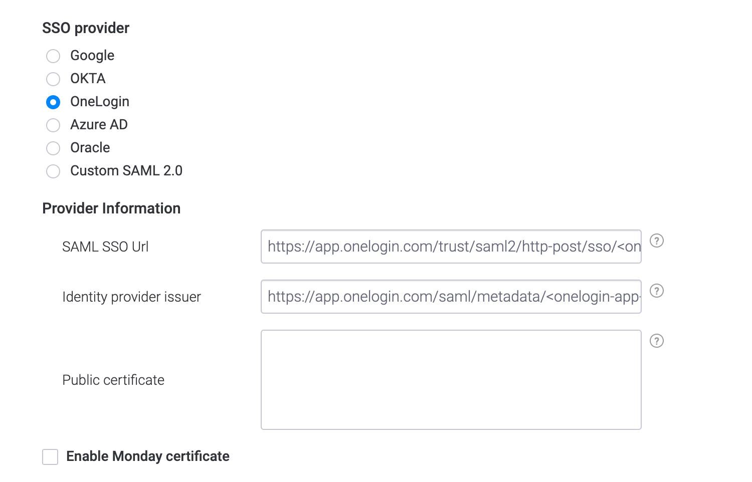
Task: Click inside the Public certificate textarea
Action: click(451, 380)
